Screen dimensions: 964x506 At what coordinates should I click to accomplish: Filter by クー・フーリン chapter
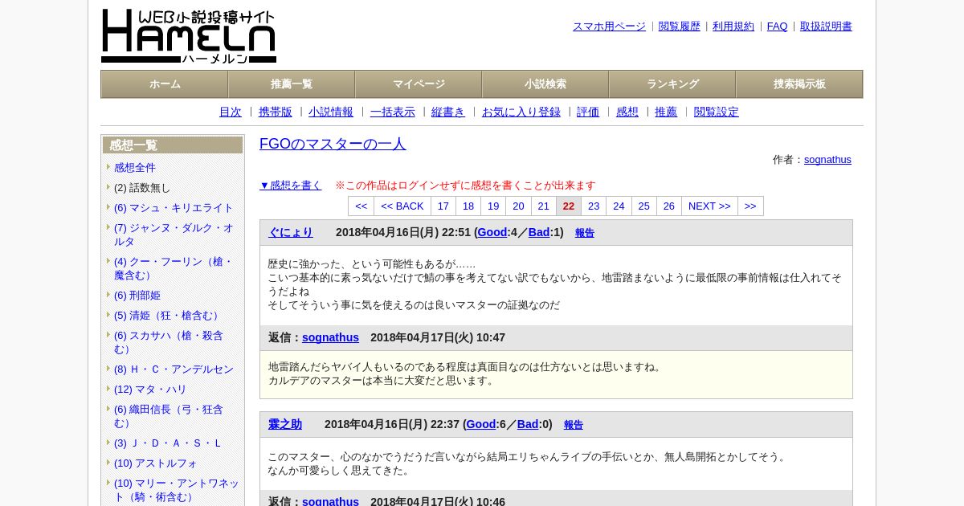tap(174, 268)
